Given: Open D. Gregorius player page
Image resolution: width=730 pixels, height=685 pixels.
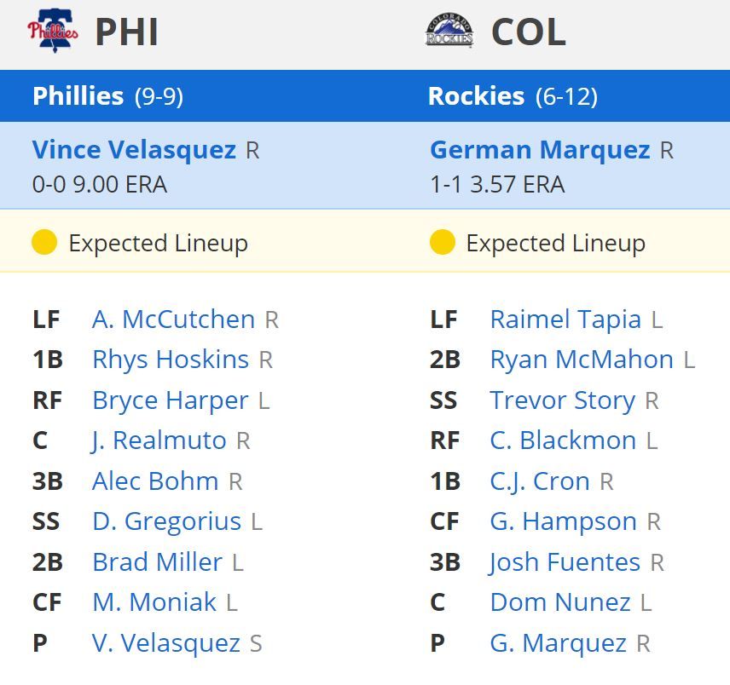Looking at the screenshot, I should click(x=166, y=521).
